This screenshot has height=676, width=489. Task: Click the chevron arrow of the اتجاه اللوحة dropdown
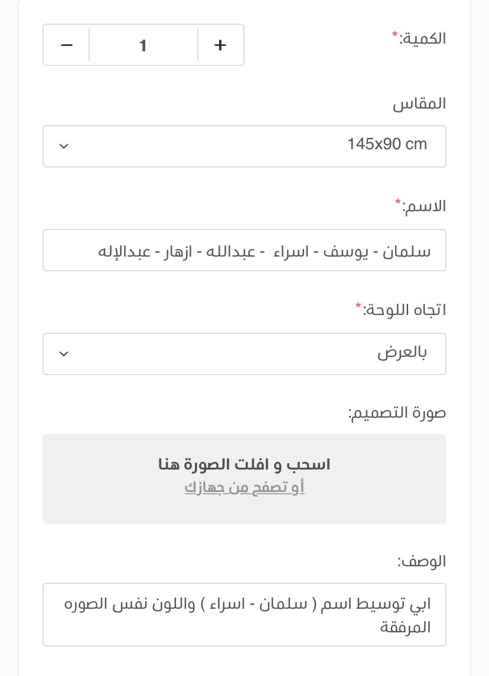click(64, 354)
